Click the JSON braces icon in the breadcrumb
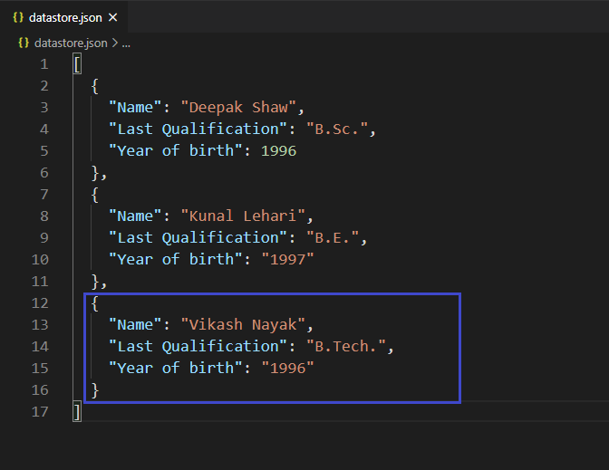The height and width of the screenshot is (470, 609). click(23, 43)
